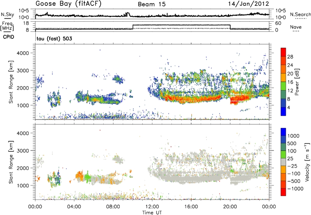Click the velocity panel 'Slant Range [km]' title
The height and width of the screenshot is (215, 311).
pos(11,162)
